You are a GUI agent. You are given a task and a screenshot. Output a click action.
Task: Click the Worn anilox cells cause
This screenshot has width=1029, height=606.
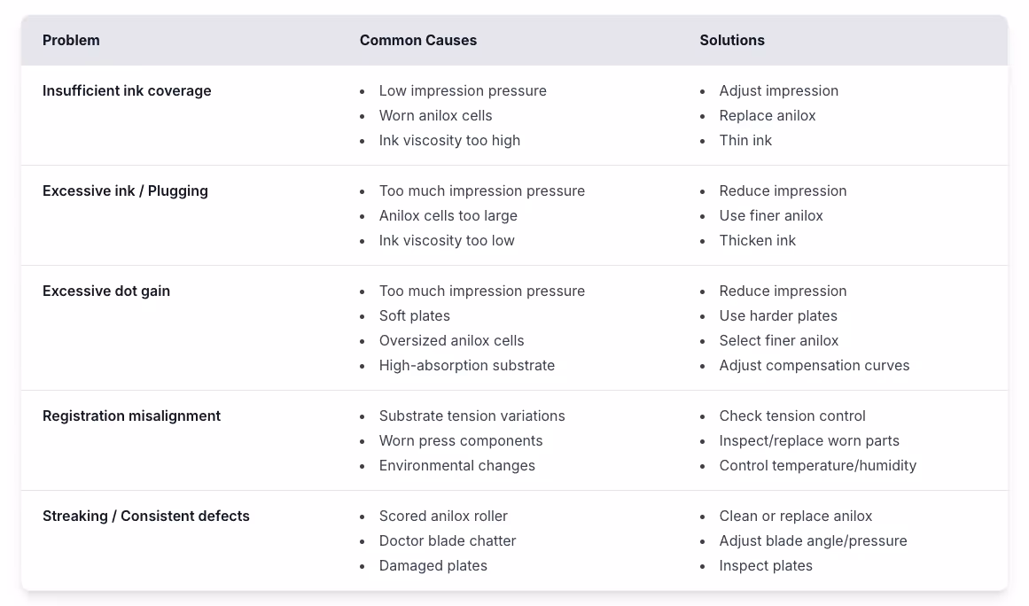pos(435,116)
